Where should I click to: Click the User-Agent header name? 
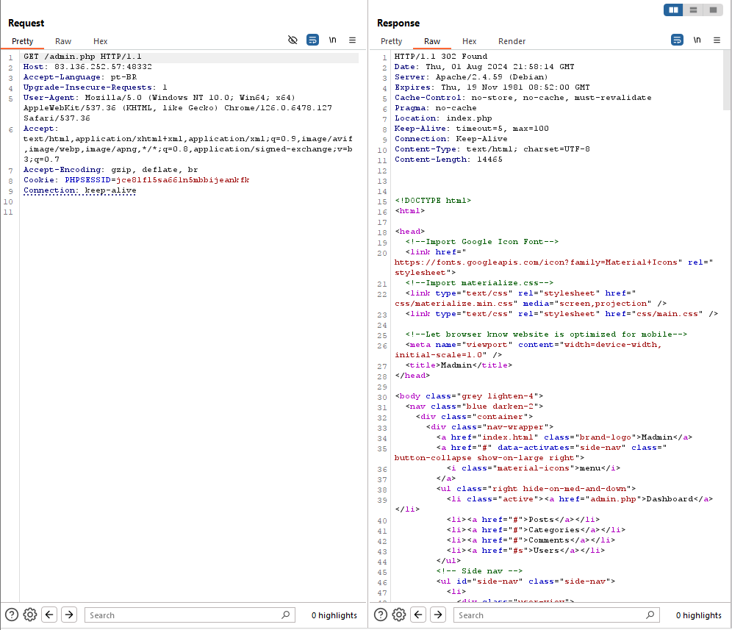click(49, 98)
